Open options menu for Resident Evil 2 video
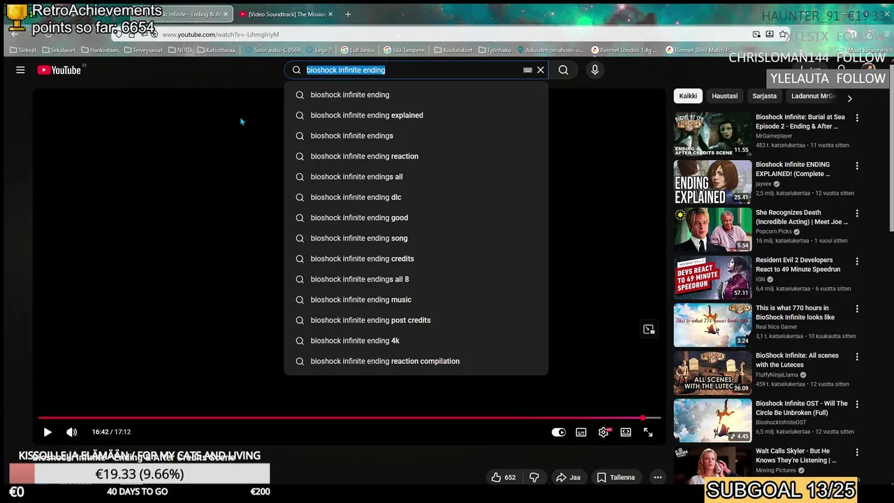The width and height of the screenshot is (894, 503). (x=857, y=261)
